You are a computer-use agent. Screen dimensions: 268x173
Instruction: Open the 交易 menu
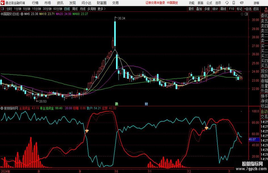pos(115,3)
